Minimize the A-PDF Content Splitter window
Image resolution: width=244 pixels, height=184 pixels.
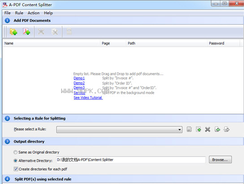tap(216, 4)
